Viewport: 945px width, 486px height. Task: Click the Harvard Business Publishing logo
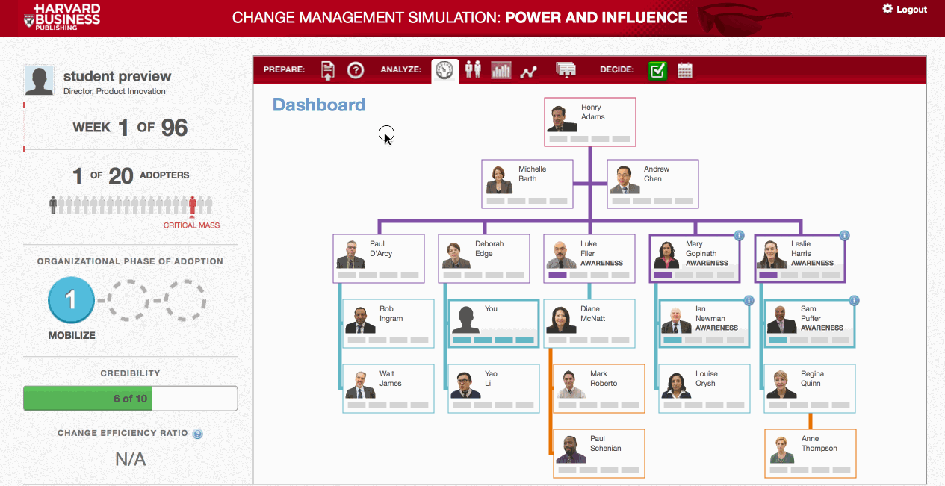click(62, 16)
